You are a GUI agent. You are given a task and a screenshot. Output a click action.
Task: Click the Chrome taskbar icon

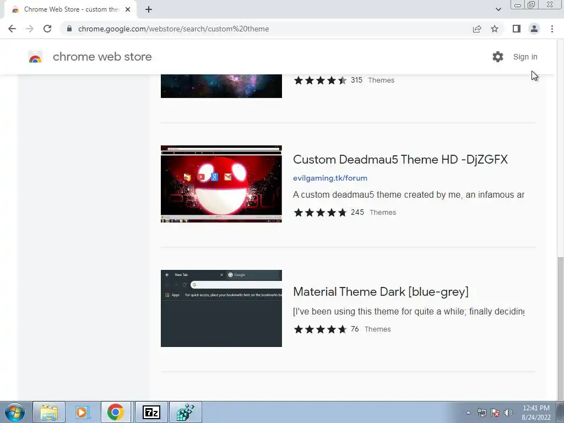116,412
